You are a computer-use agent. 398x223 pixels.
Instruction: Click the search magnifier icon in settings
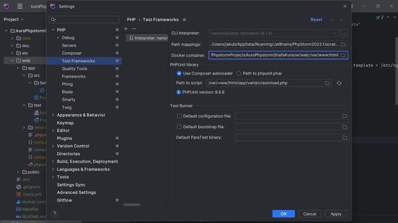[x=53, y=19]
